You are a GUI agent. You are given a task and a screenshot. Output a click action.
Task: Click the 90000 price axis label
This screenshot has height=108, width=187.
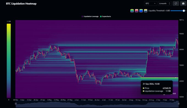coord(182,34)
